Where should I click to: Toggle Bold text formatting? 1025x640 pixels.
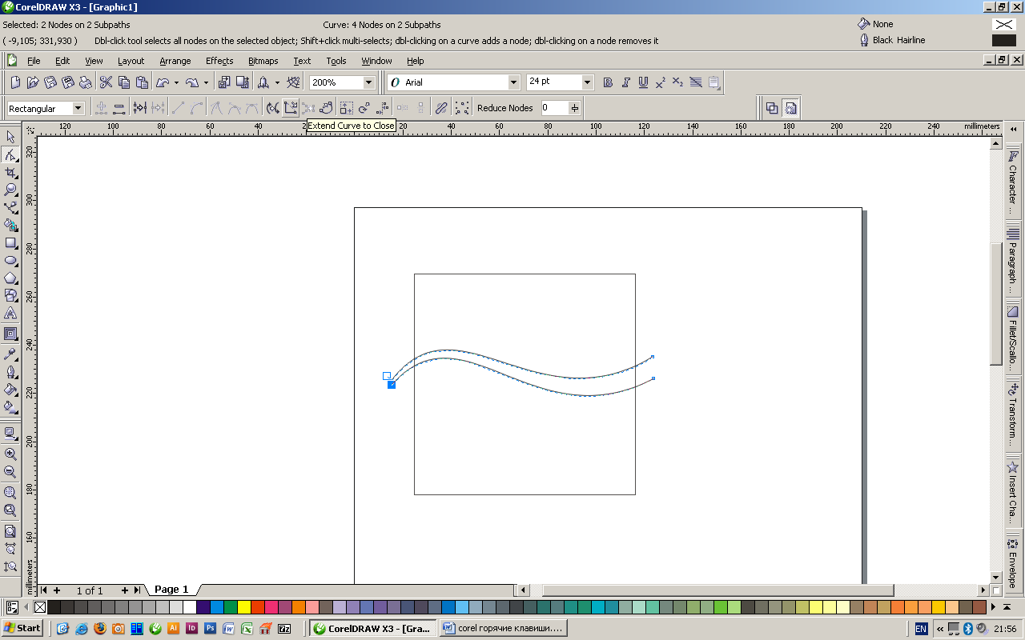click(x=608, y=82)
